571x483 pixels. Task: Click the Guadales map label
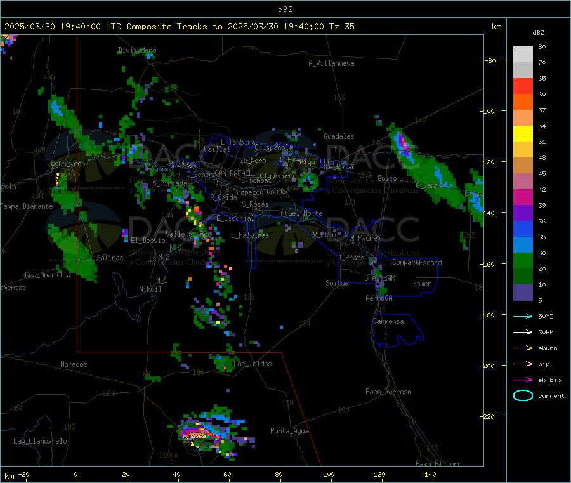tap(339, 136)
